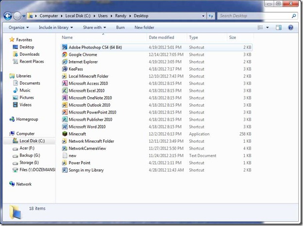Click the Network Minecraft Folder icon
Image resolution: width=303 pixels, height=226 pixels.
coord(65,141)
